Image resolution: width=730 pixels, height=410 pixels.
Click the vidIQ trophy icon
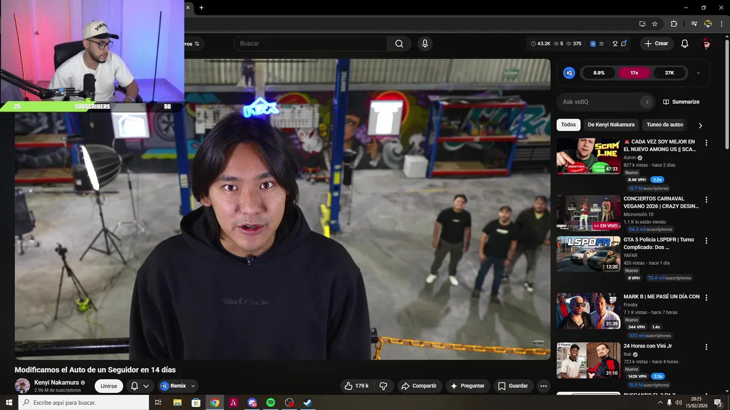tap(615, 44)
